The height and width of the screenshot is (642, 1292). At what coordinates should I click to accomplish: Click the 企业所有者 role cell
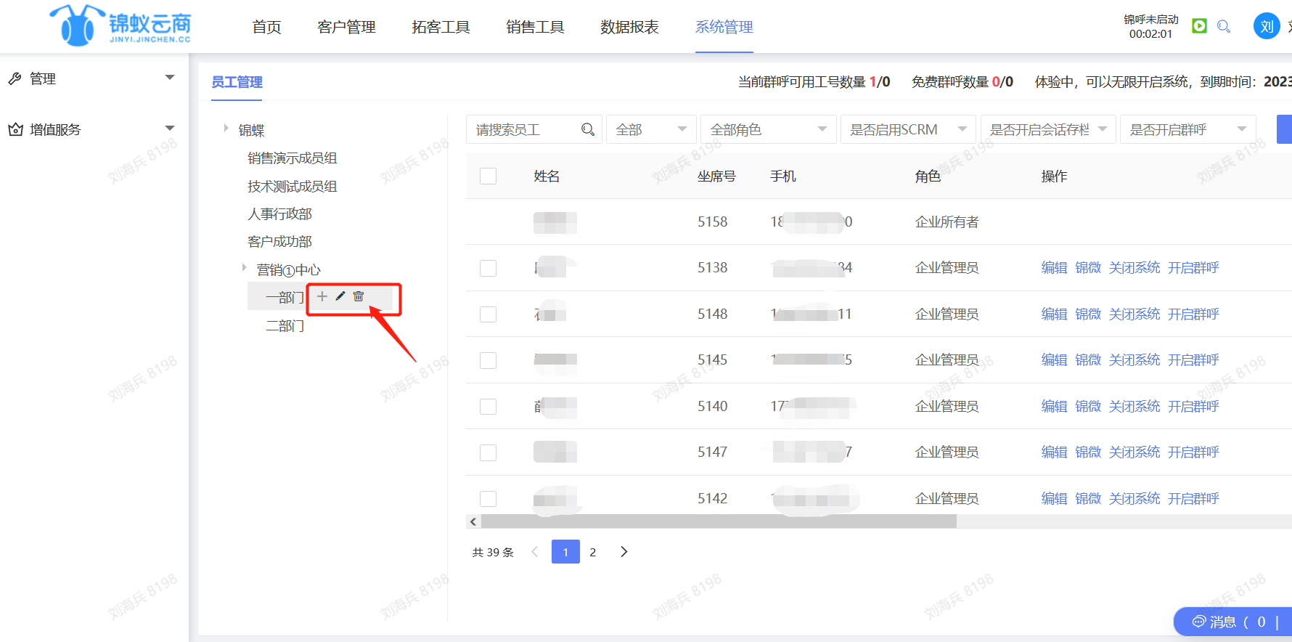coord(946,222)
